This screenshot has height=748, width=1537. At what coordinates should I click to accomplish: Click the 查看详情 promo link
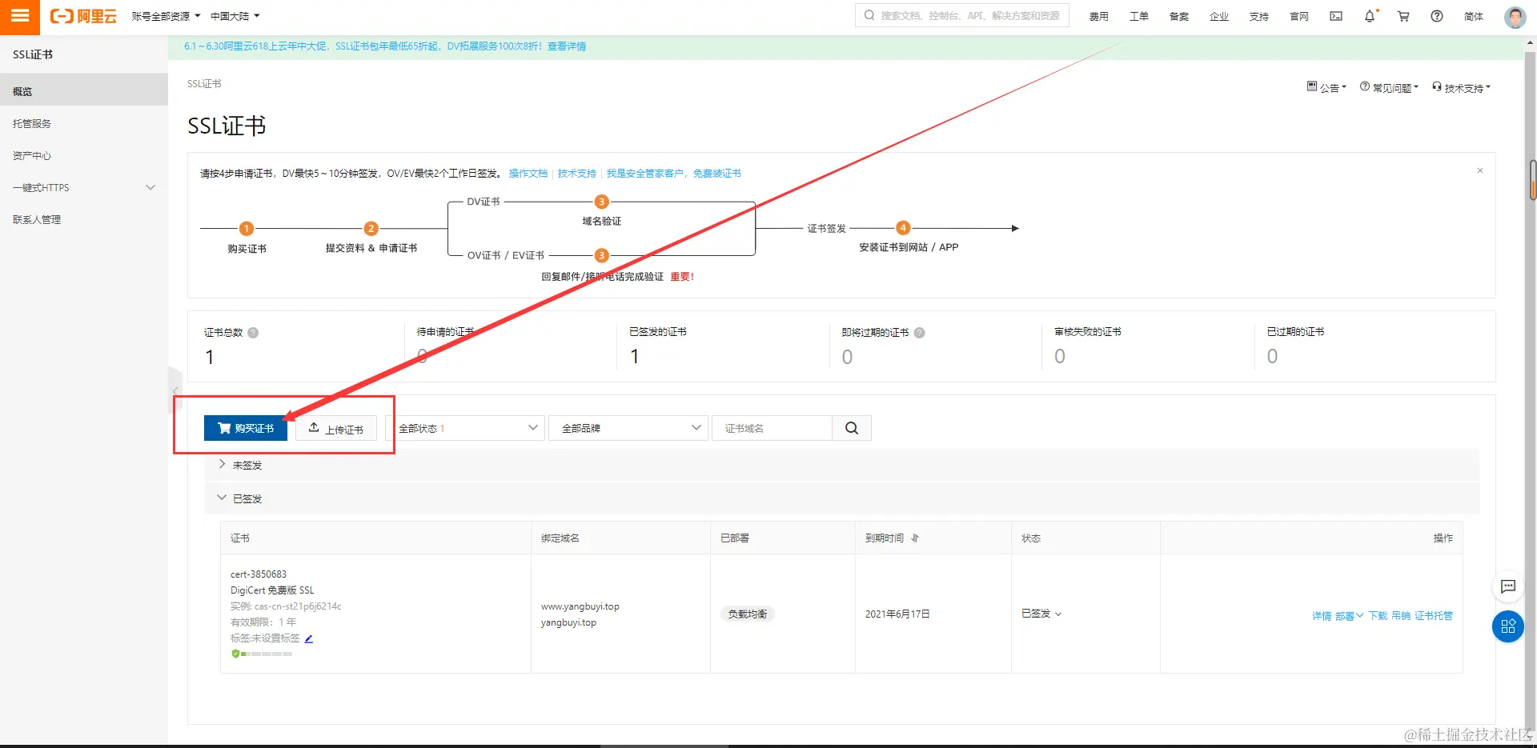567,46
